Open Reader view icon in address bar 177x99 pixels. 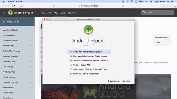tap(54, 6)
